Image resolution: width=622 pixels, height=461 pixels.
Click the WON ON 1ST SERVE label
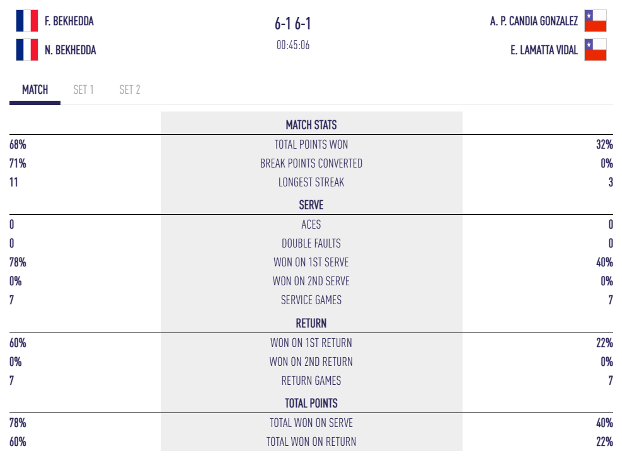point(311,262)
